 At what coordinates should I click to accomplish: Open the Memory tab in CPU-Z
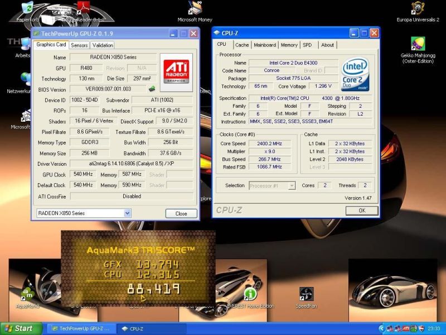click(x=289, y=45)
